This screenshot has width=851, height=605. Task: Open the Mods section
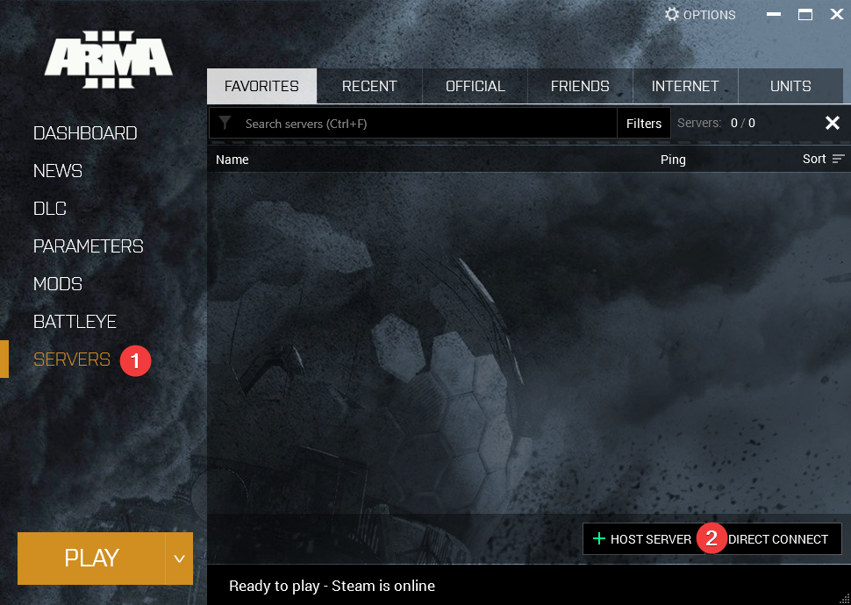point(58,284)
